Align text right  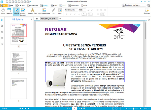[x=105, y=10]
